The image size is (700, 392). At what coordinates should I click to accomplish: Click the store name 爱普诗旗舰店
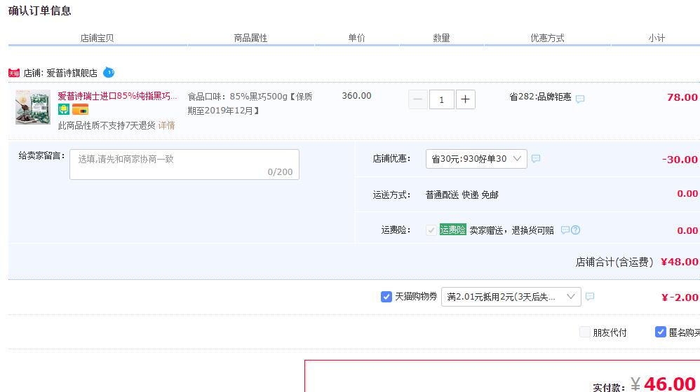coord(72,73)
